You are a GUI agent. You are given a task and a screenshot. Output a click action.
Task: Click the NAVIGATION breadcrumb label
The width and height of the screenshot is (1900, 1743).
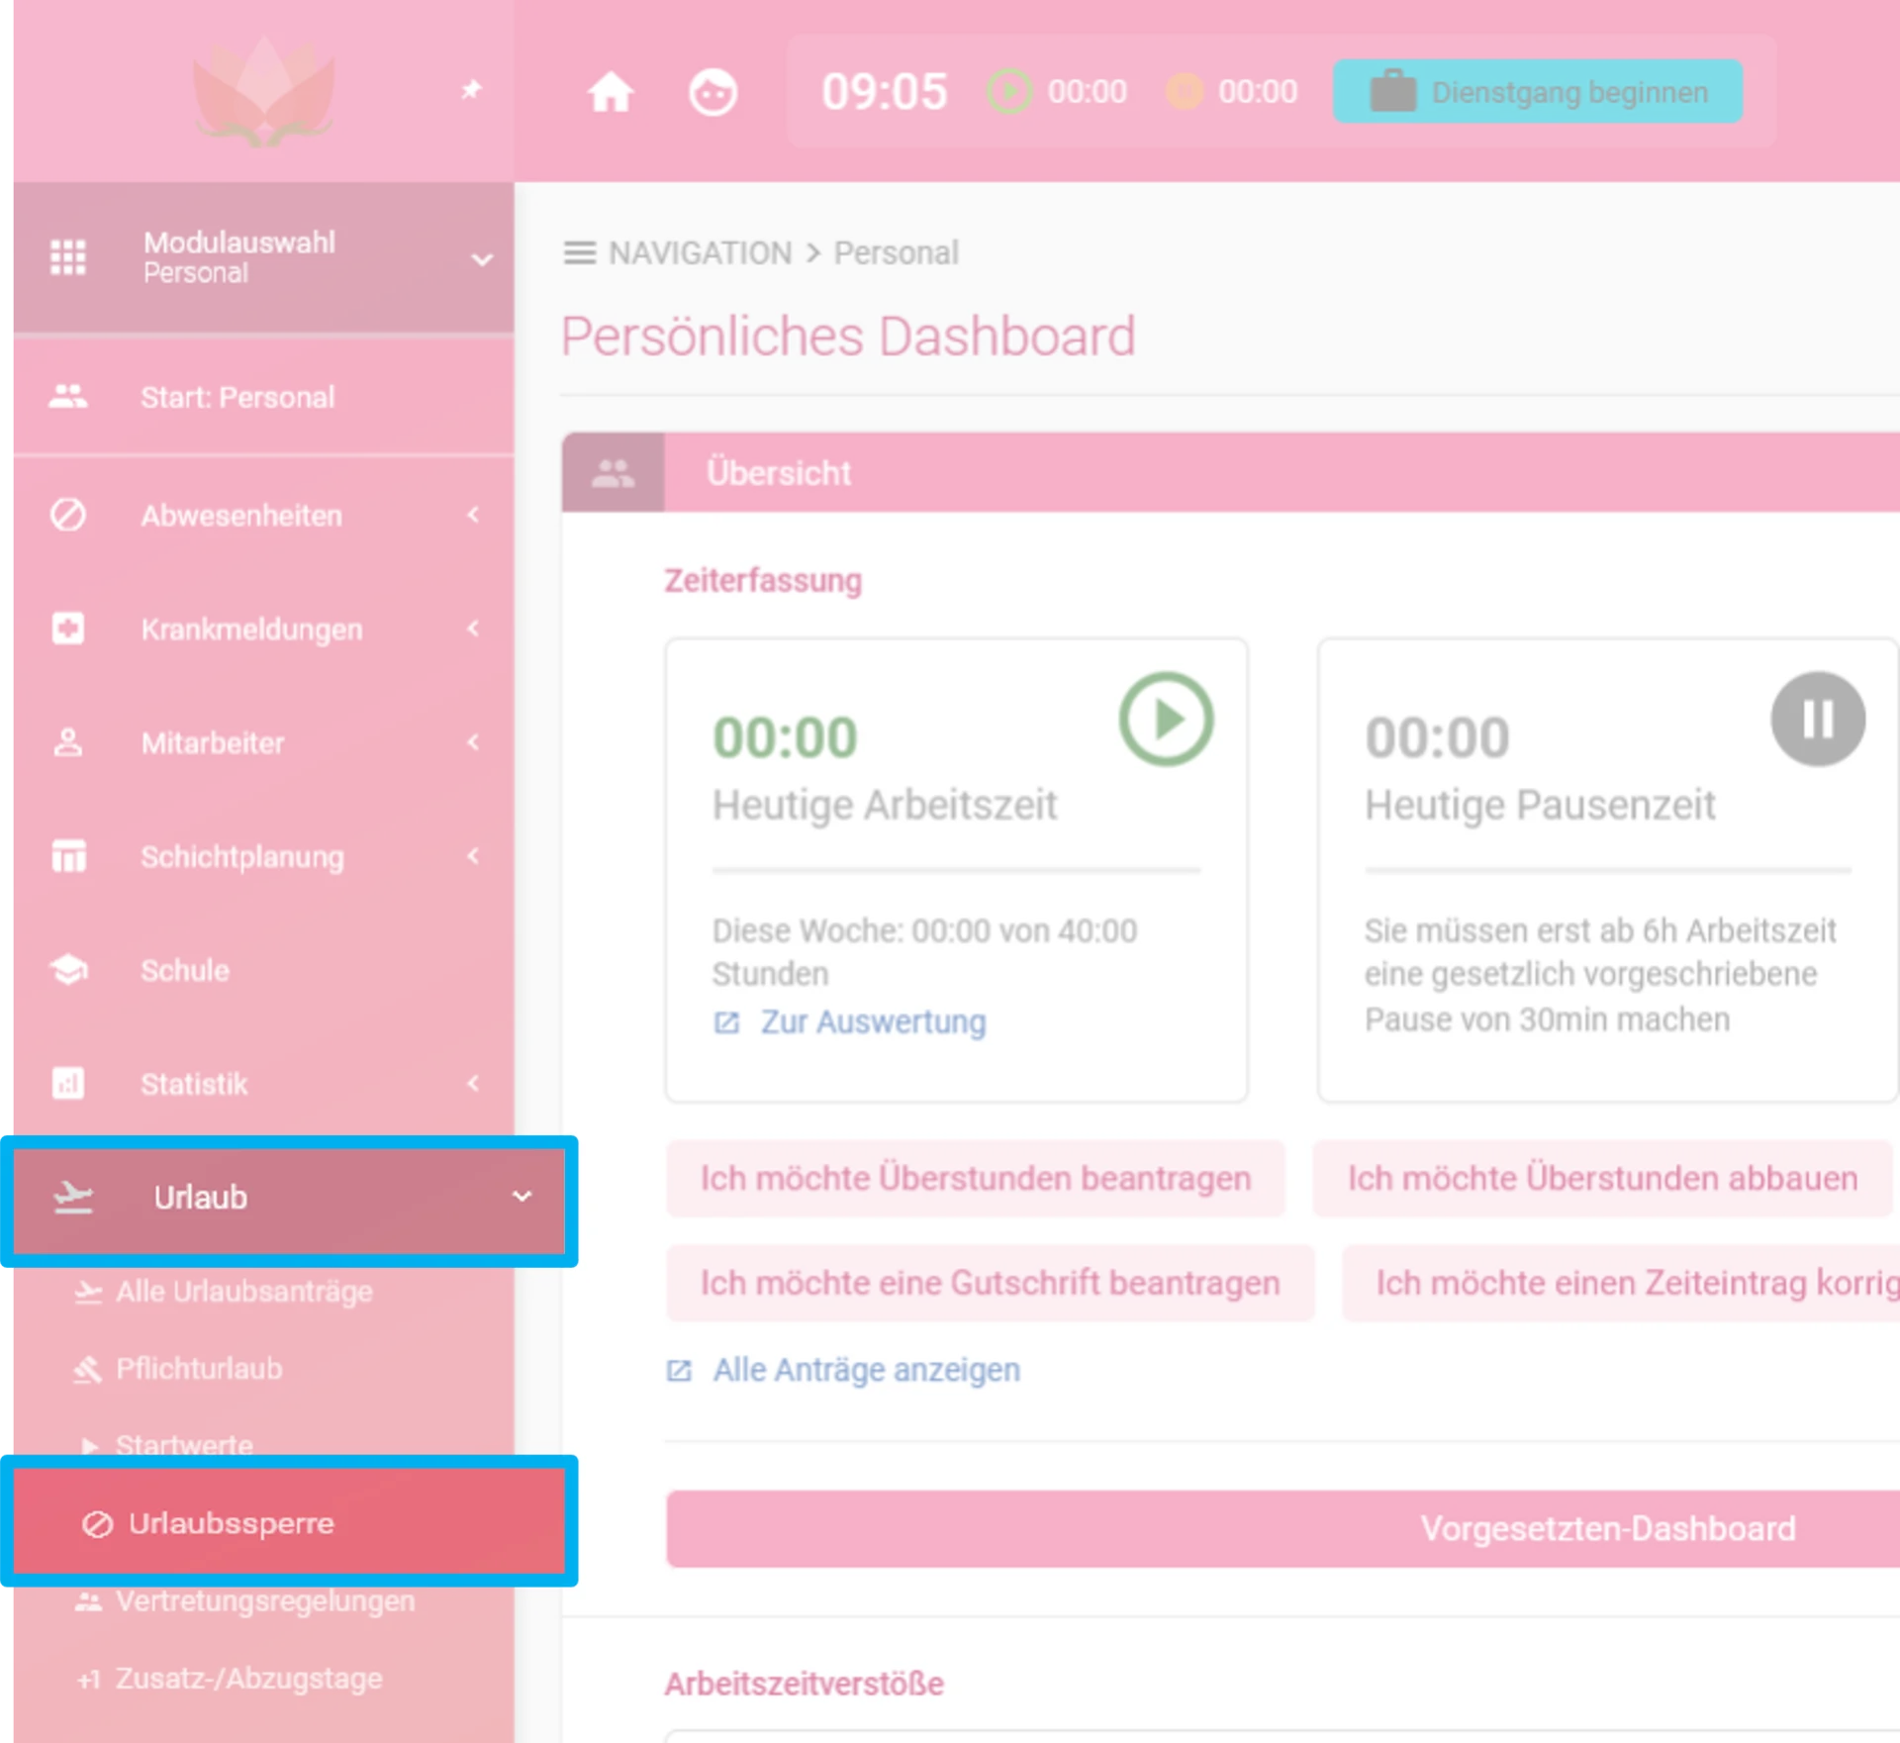point(701,252)
